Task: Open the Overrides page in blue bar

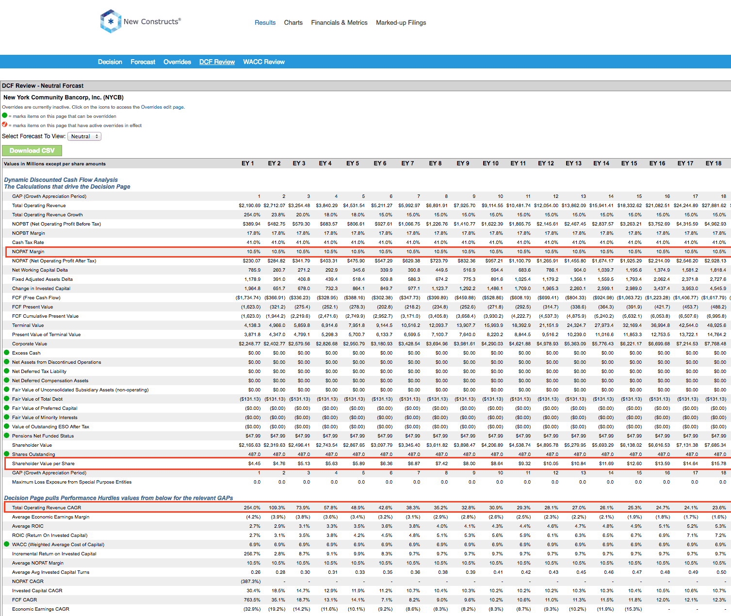Action: (x=177, y=62)
